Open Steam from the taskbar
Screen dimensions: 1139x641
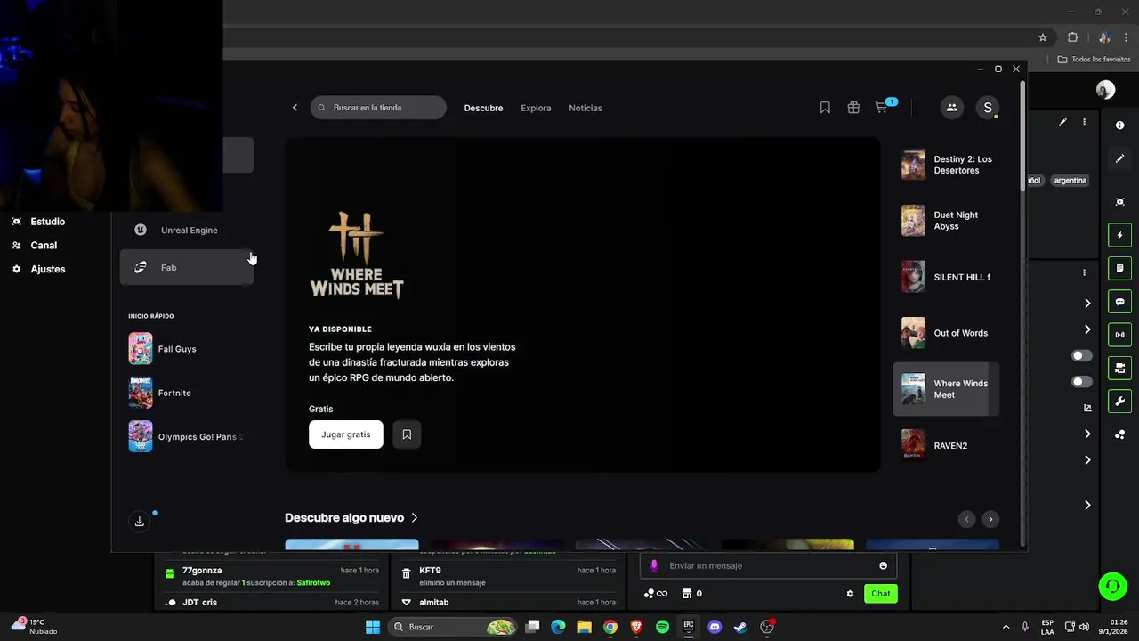coord(740,627)
